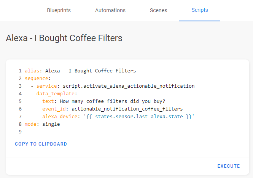The image size is (253, 178).
Task: Click line number 9 in the gutter
Action: point(20,132)
